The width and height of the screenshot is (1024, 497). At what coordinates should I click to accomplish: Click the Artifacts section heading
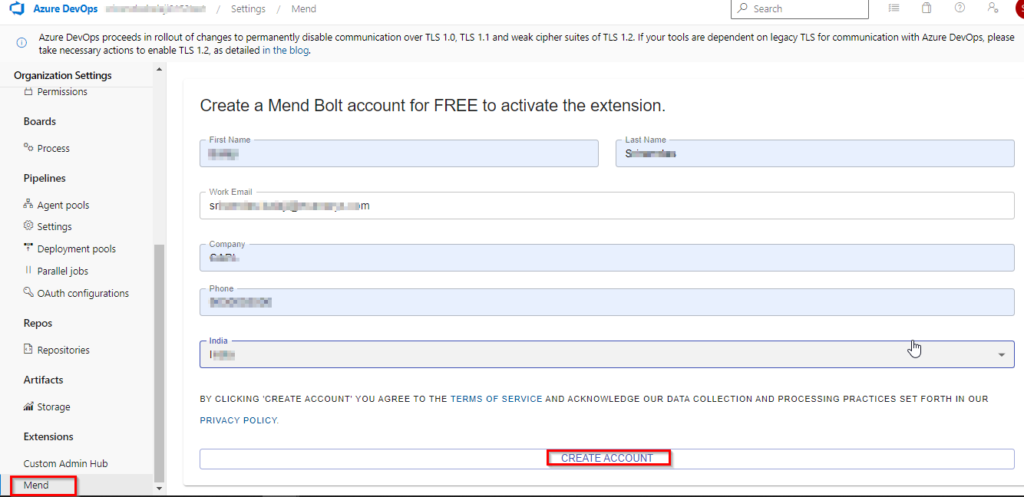44,380
